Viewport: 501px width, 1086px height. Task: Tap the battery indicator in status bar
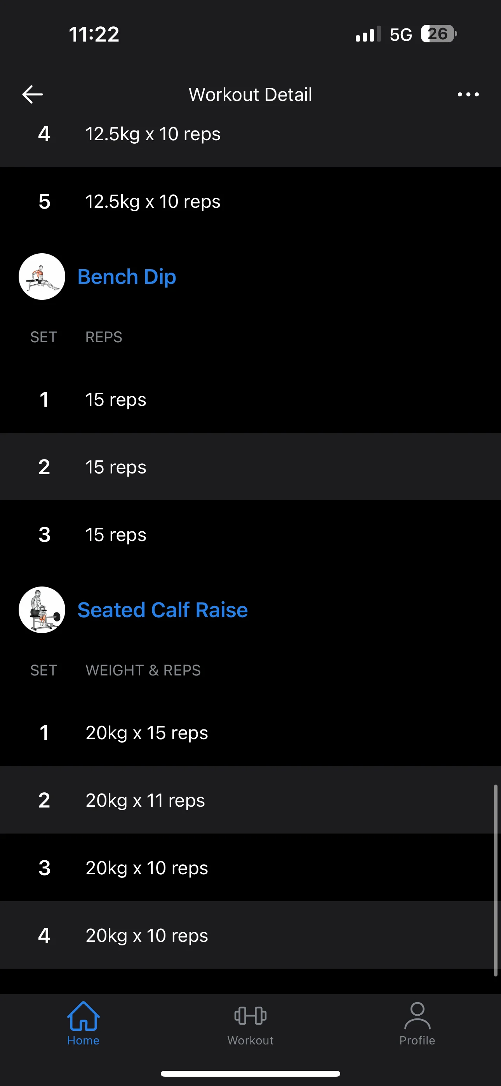438,34
